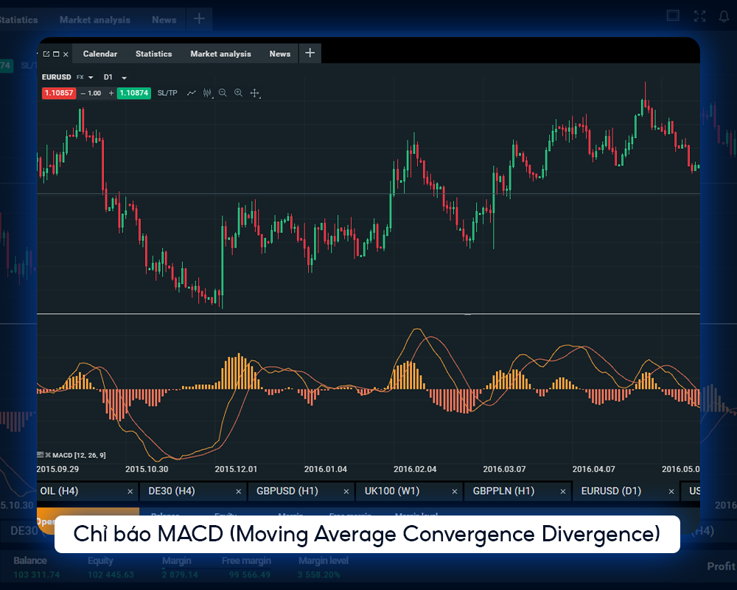The height and width of the screenshot is (590, 737).
Task: Open the indicators tool on the chart toolbar
Action: tap(208, 93)
